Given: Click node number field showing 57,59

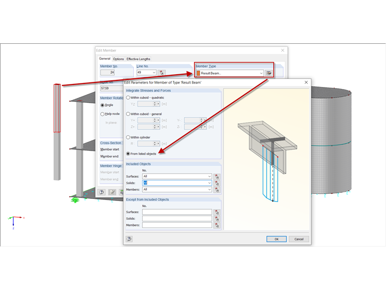Looking at the screenshot, I should coord(112,88).
